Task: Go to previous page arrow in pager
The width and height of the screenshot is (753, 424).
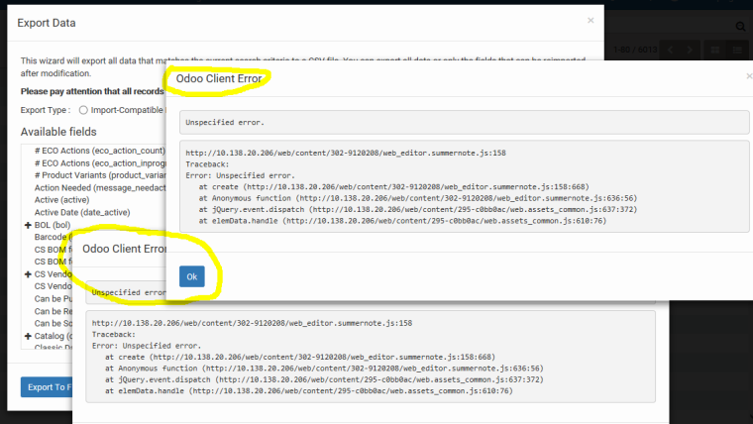Action: (670, 50)
